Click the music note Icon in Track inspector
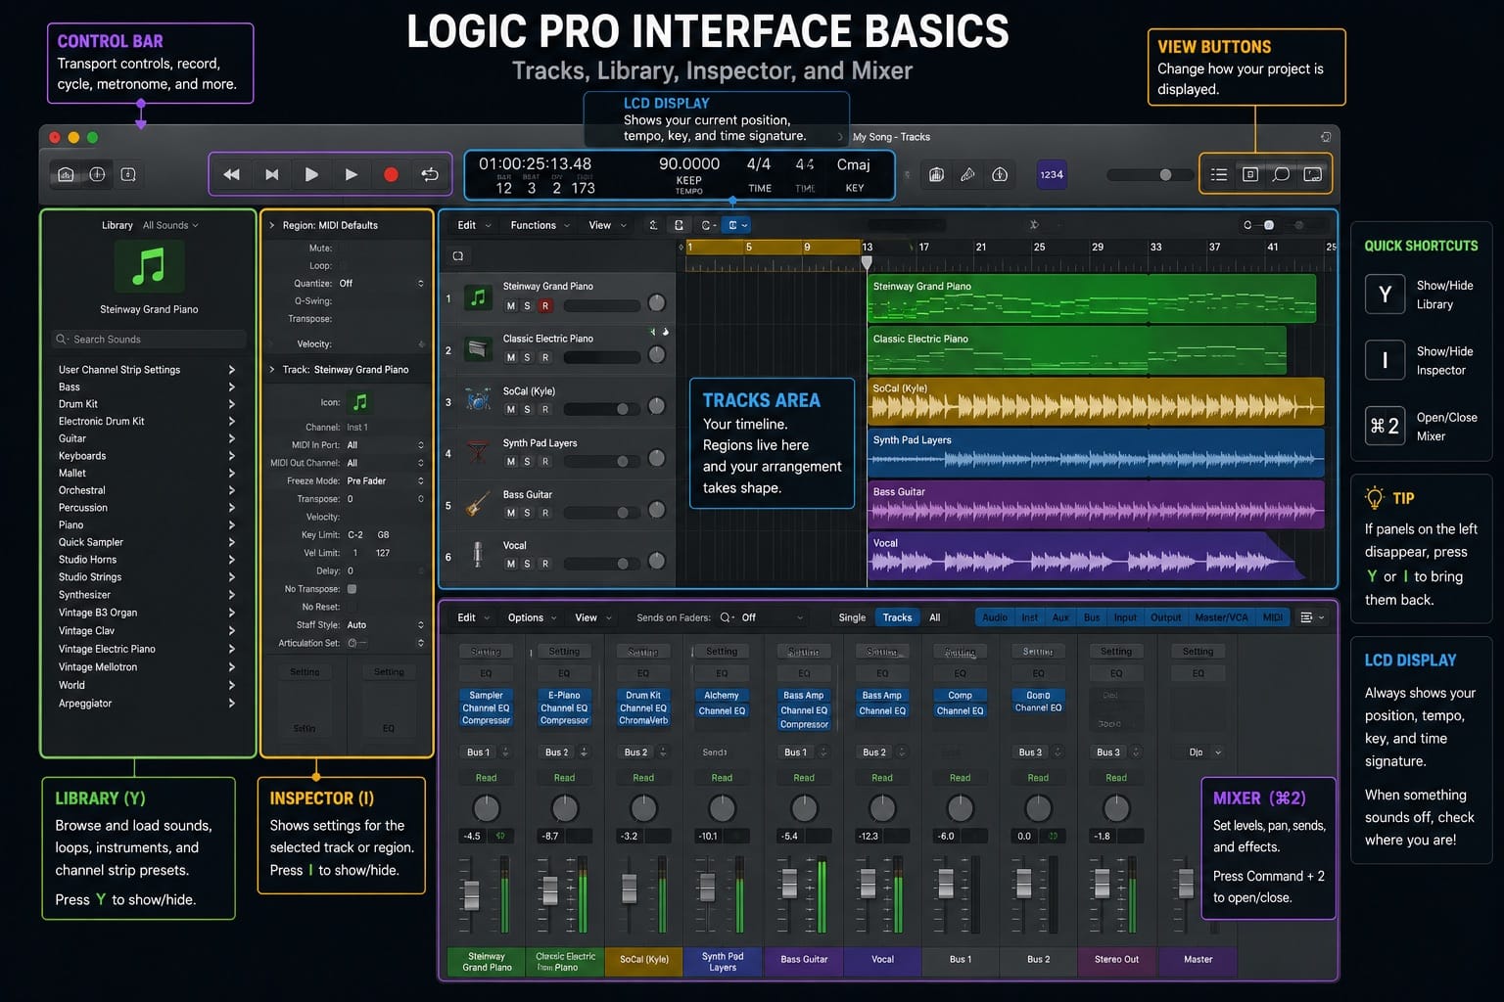Image resolution: width=1504 pixels, height=1002 pixels. point(360,402)
